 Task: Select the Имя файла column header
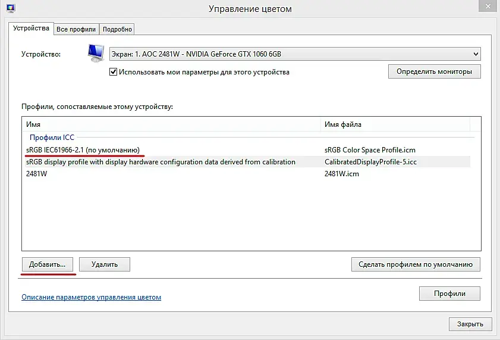395,124
